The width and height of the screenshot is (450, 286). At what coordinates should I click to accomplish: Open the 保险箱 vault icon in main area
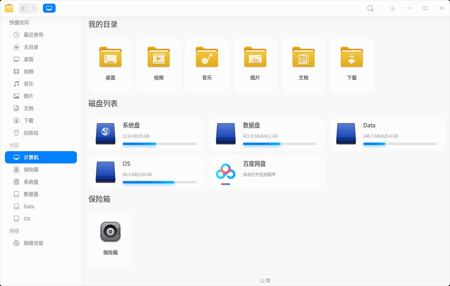click(x=110, y=232)
